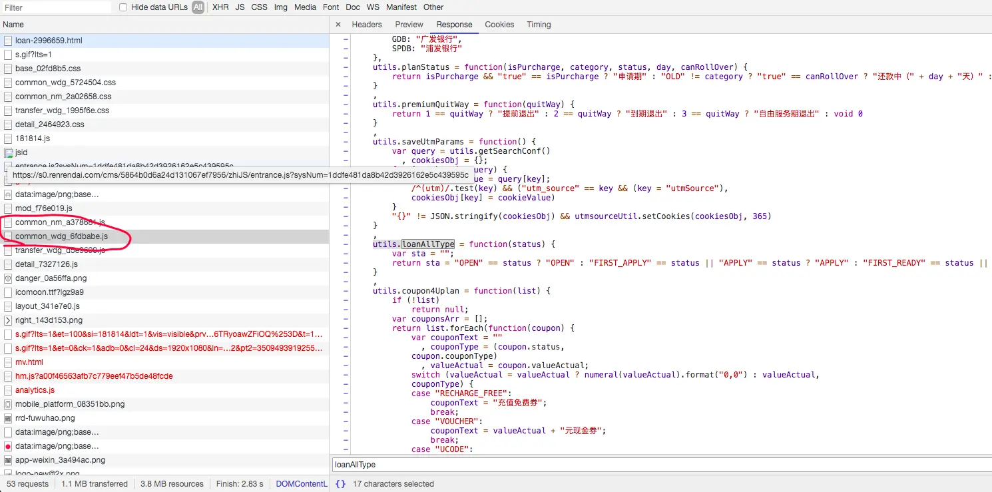
Task: Show only Font requests
Action: 331,7
